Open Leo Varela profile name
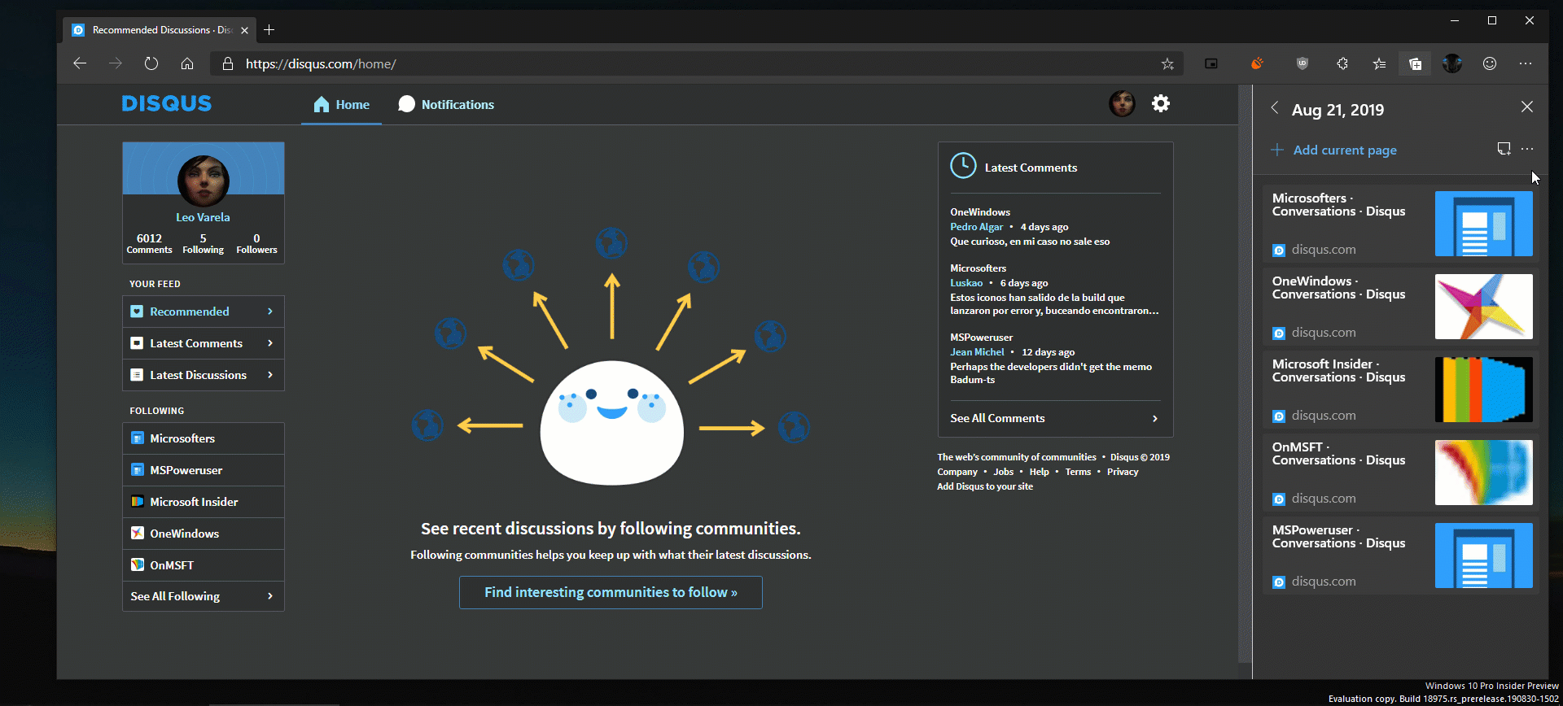This screenshot has height=706, width=1563. click(x=203, y=217)
